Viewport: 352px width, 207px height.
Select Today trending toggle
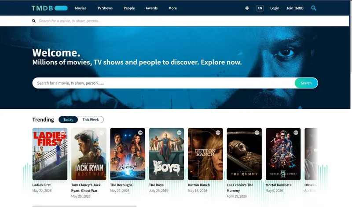[x=68, y=119]
